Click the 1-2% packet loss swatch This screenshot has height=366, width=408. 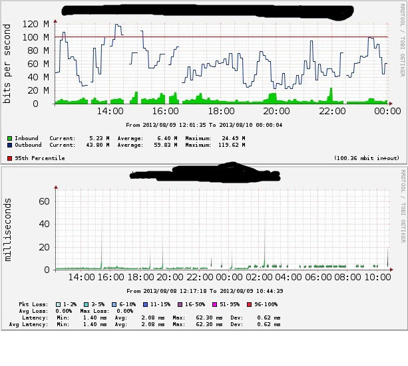point(59,304)
